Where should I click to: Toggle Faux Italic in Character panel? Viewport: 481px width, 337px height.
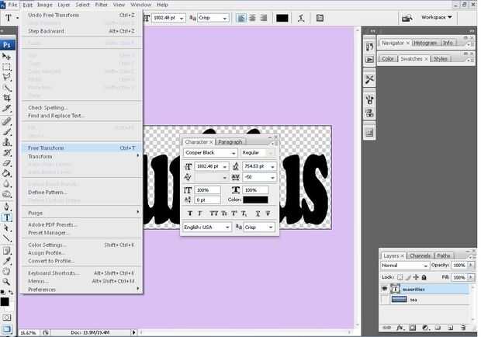199,214
